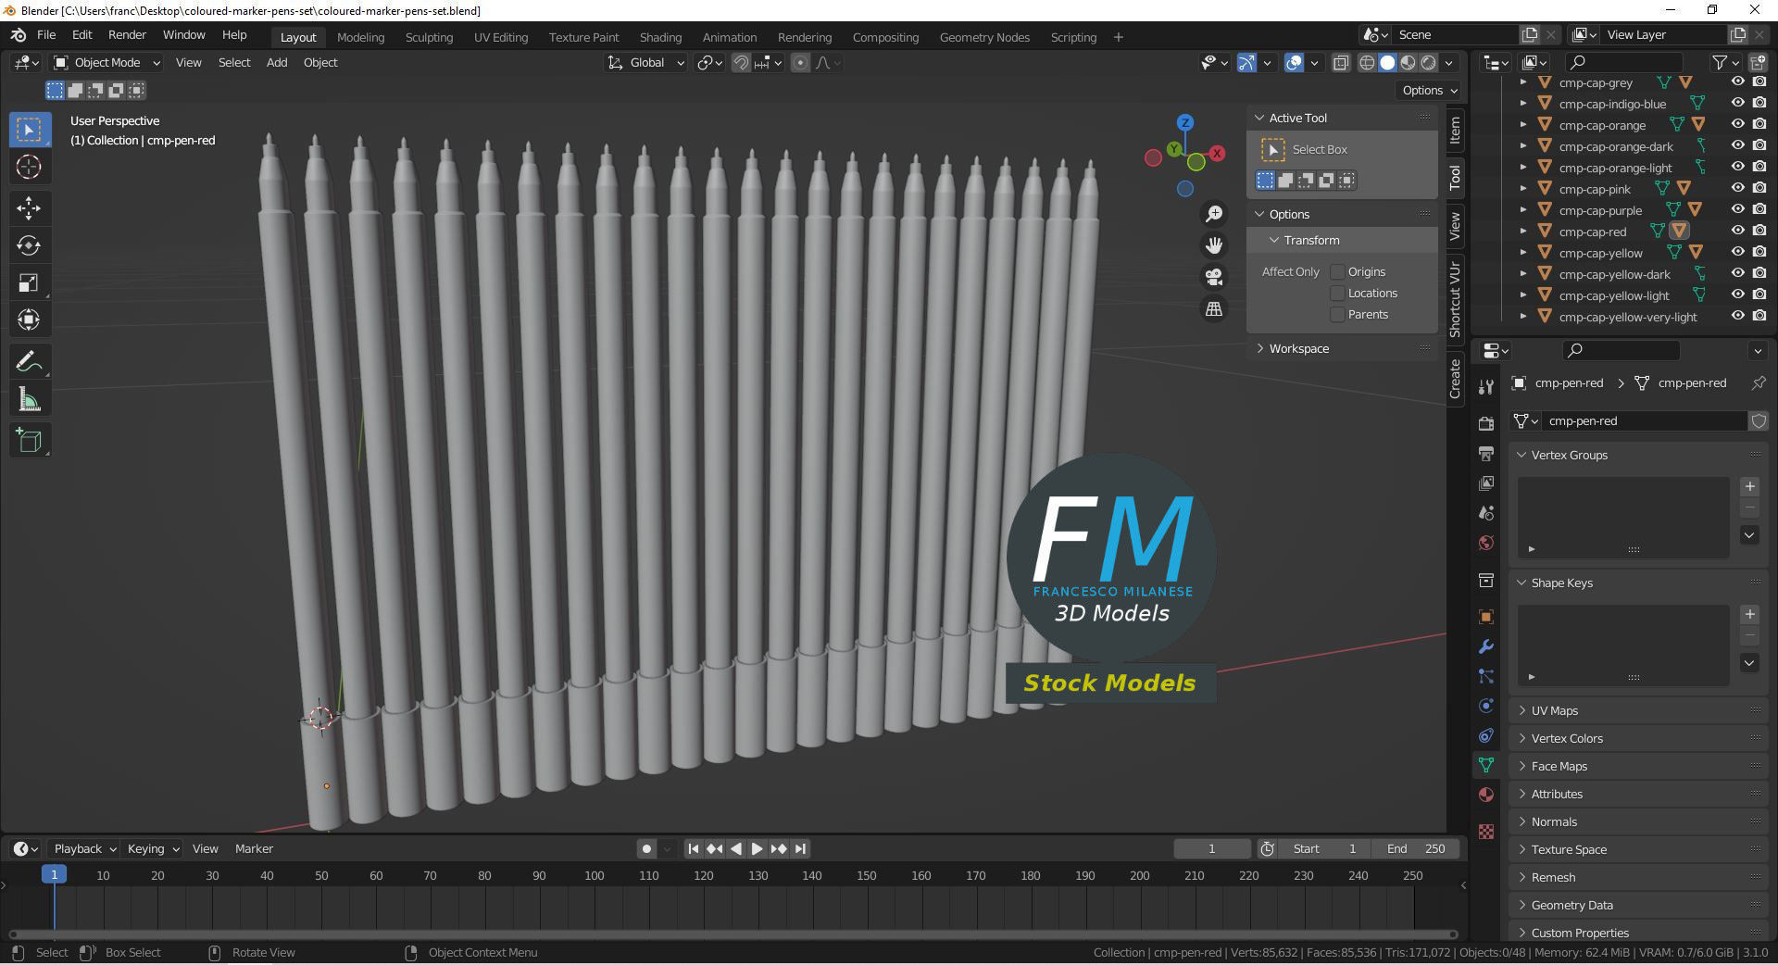Switch to the Sculpting workspace tab
This screenshot has height=965, width=1778.
click(429, 37)
